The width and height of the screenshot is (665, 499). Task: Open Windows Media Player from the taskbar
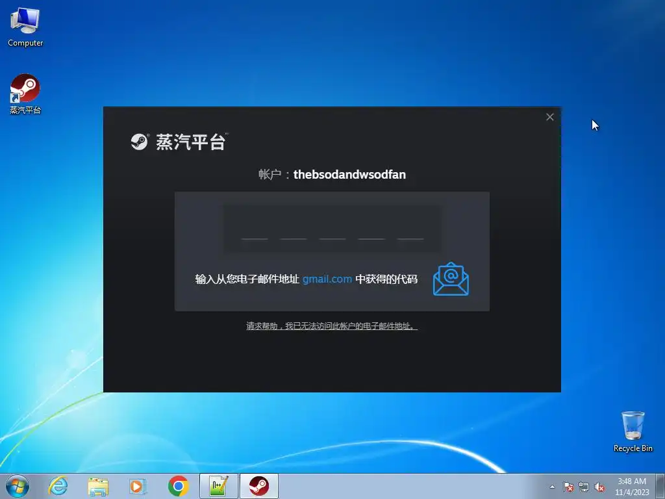click(137, 486)
